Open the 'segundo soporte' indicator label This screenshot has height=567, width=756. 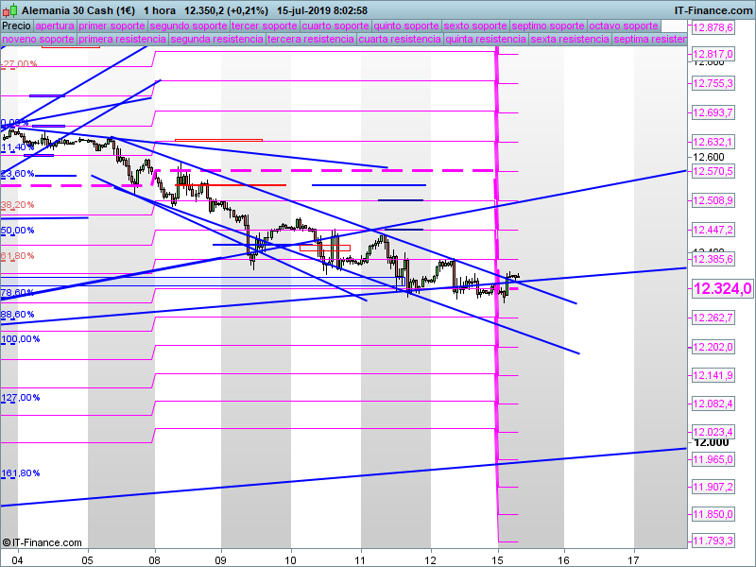click(x=187, y=26)
